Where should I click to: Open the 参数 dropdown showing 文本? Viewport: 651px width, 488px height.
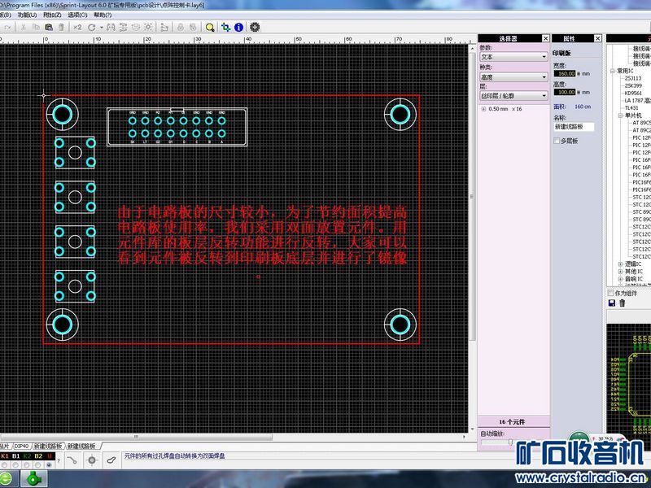pyautogui.click(x=513, y=57)
